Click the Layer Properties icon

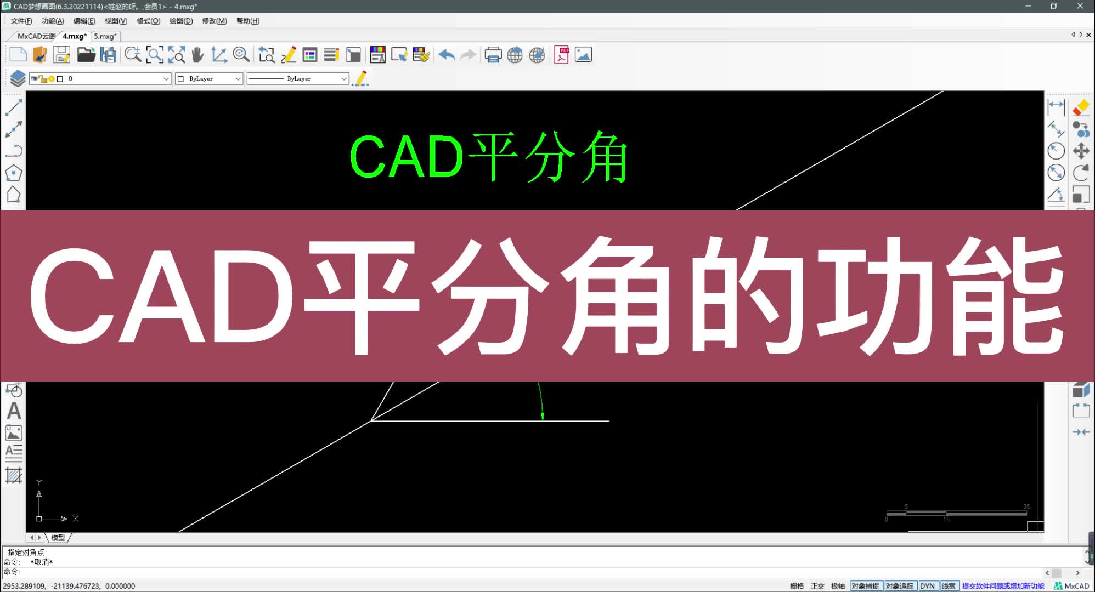click(15, 78)
